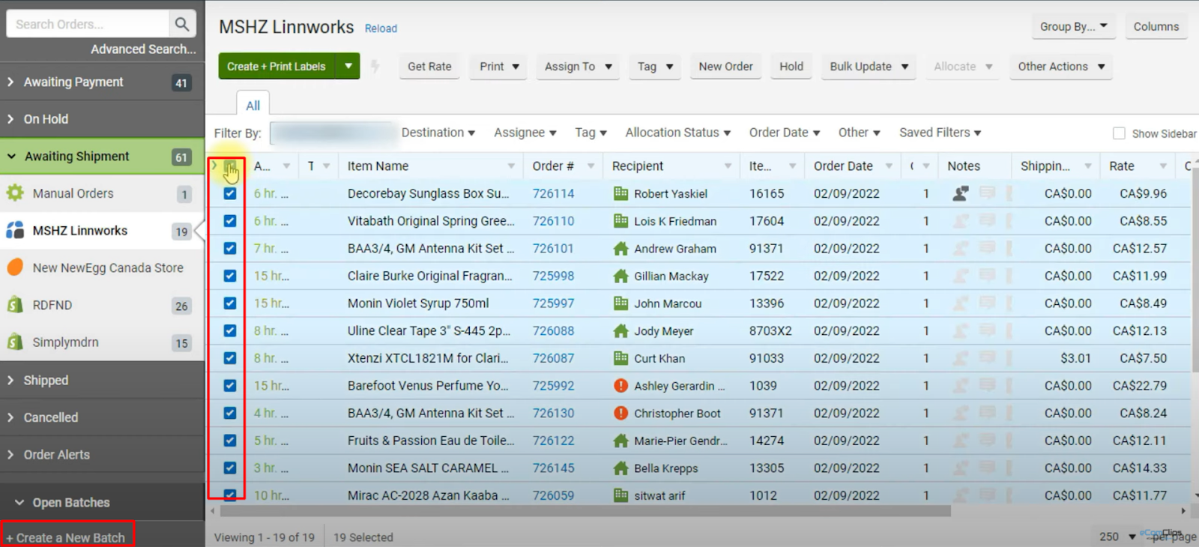Open the Other Actions dropdown
This screenshot has height=547, width=1199.
point(1061,66)
